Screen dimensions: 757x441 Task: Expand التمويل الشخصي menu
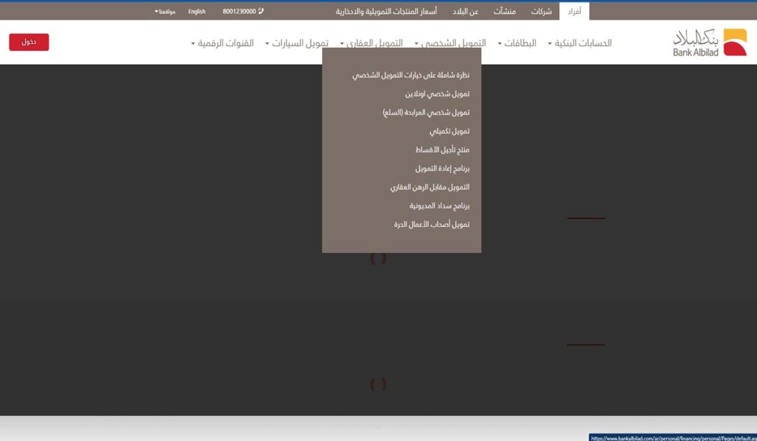point(450,43)
